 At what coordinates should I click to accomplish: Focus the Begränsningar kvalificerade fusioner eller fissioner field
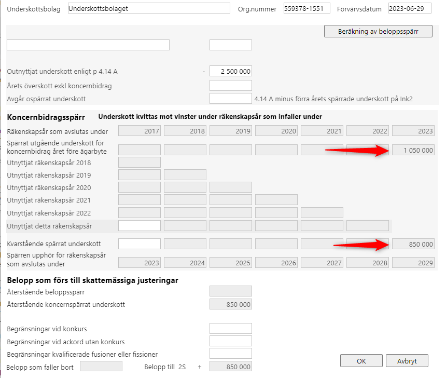[x=231, y=354]
